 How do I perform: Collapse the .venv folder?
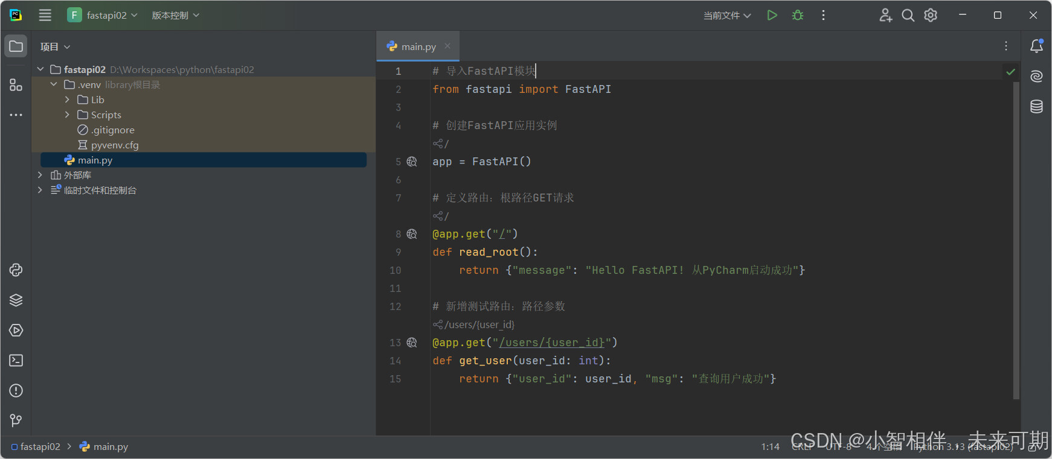54,84
